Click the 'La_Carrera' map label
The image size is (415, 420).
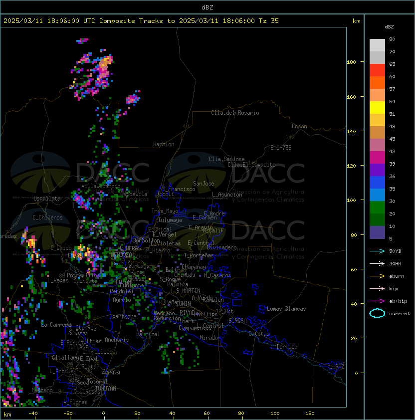(56, 325)
